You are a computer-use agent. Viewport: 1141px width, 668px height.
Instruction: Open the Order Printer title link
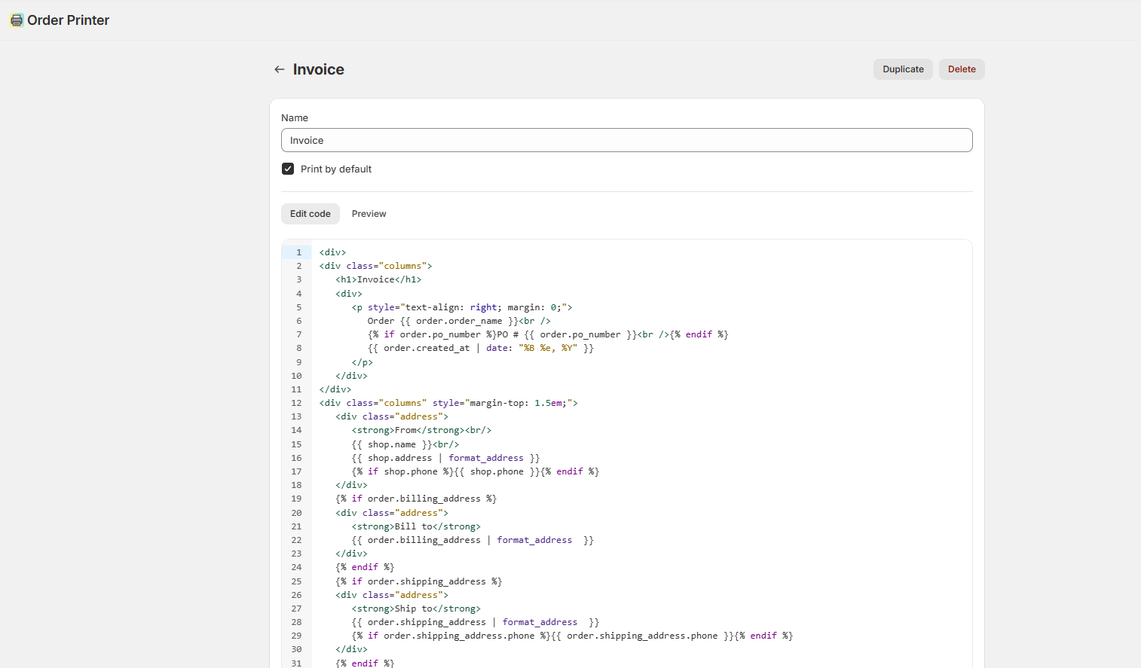click(x=68, y=20)
